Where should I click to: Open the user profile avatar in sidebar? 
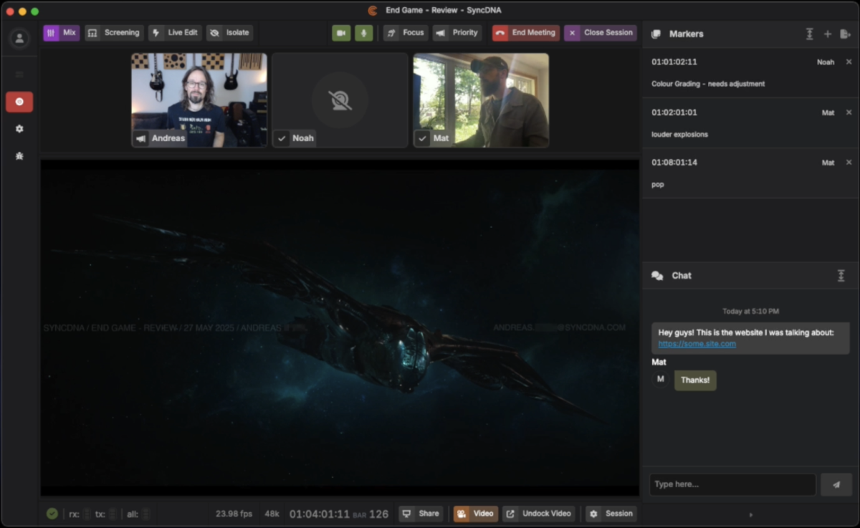(19, 38)
